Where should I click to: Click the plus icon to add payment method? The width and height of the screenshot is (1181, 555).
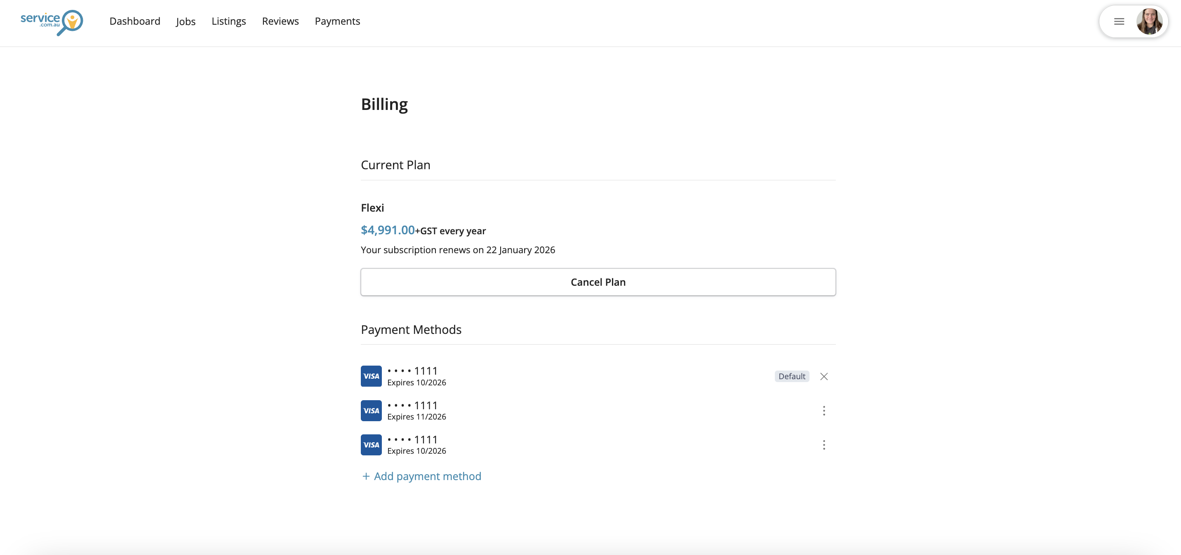pyautogui.click(x=366, y=476)
